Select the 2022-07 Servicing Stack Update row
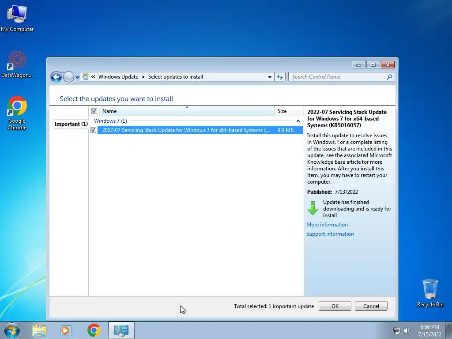452x339 pixels. tap(200, 130)
